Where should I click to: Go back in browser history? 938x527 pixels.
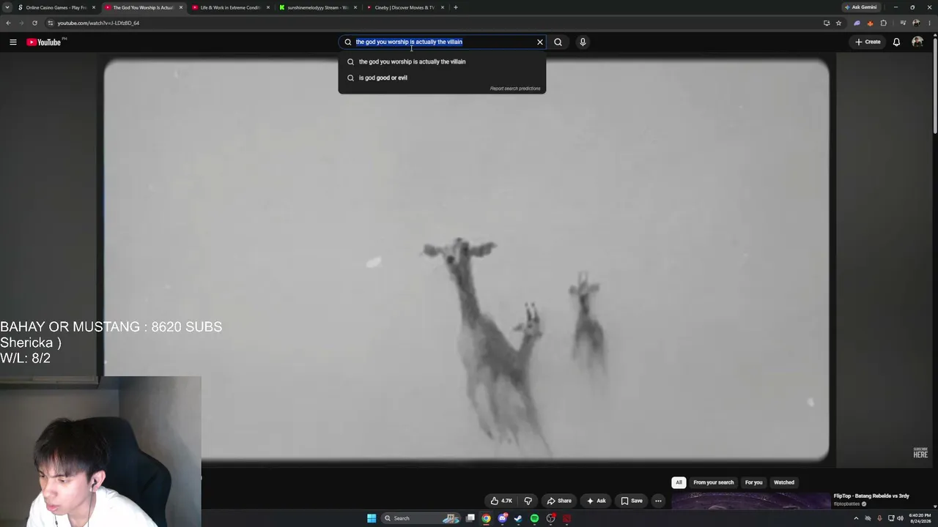pos(8,23)
